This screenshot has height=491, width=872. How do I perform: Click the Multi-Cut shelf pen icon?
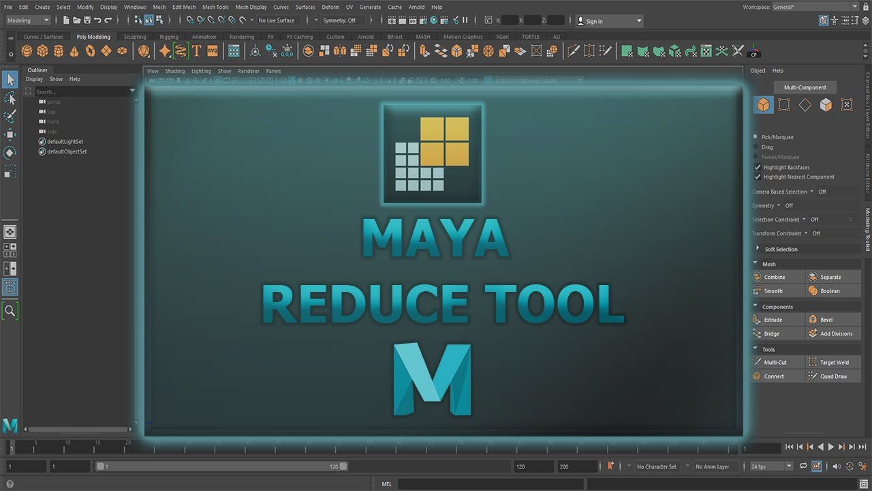pyautogui.click(x=574, y=50)
